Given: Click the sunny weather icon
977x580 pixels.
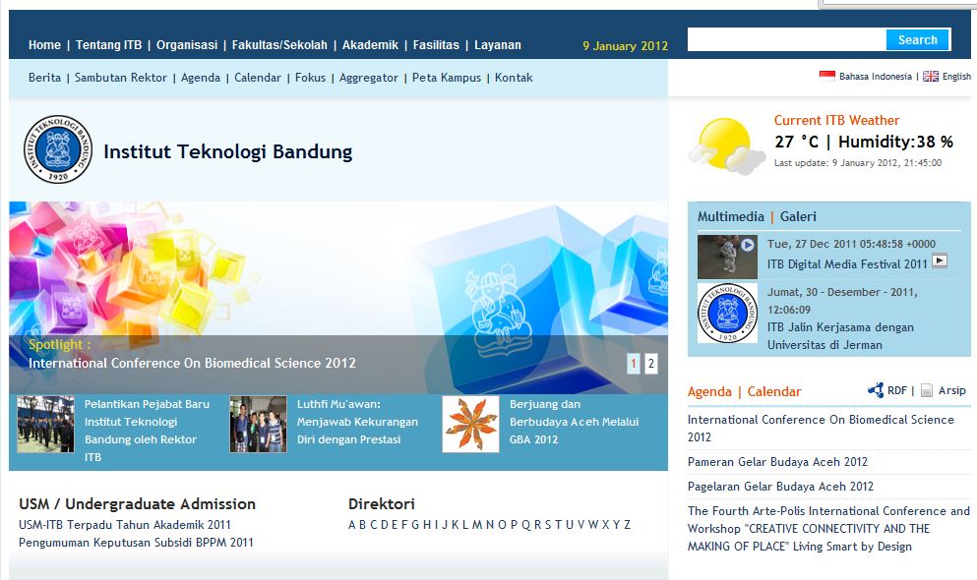Looking at the screenshot, I should (x=726, y=145).
